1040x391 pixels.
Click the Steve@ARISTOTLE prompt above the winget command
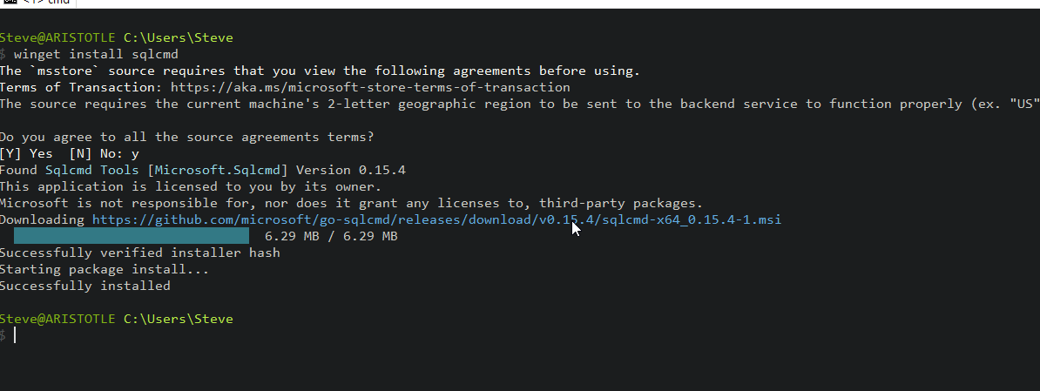(57, 37)
